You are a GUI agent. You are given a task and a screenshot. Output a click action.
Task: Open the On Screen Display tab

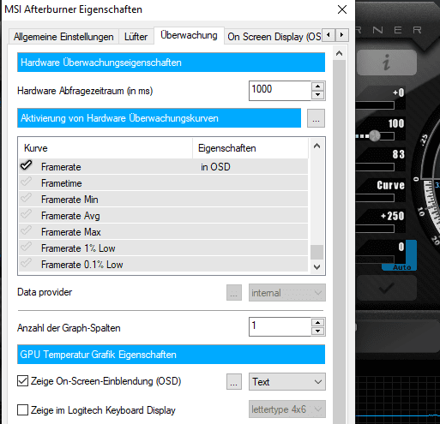coord(274,37)
